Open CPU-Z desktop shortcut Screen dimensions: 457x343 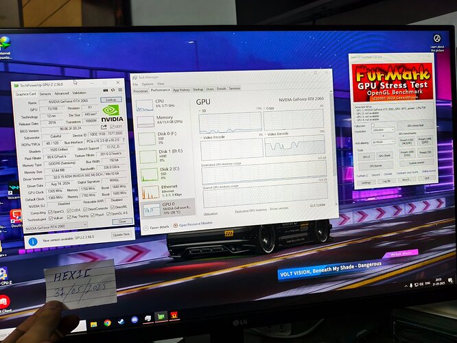4,276
